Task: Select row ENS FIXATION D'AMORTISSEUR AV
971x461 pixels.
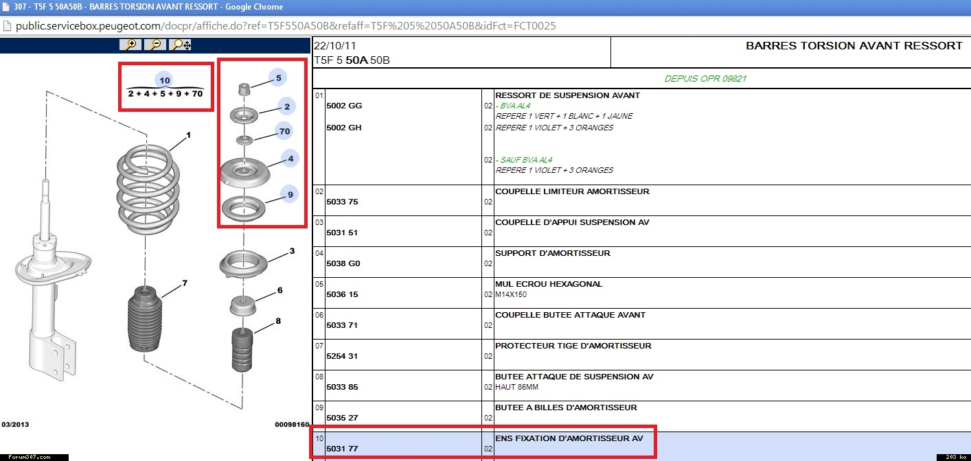Action: click(x=641, y=446)
